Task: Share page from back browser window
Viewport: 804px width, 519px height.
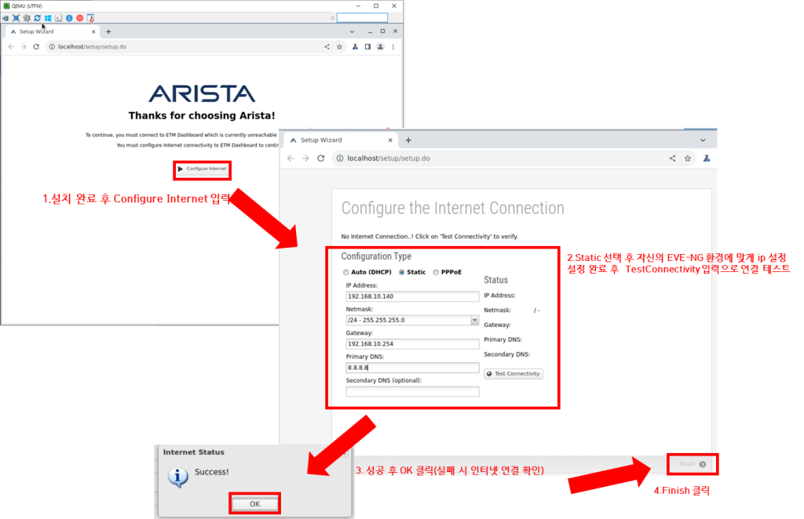Action: tap(327, 46)
